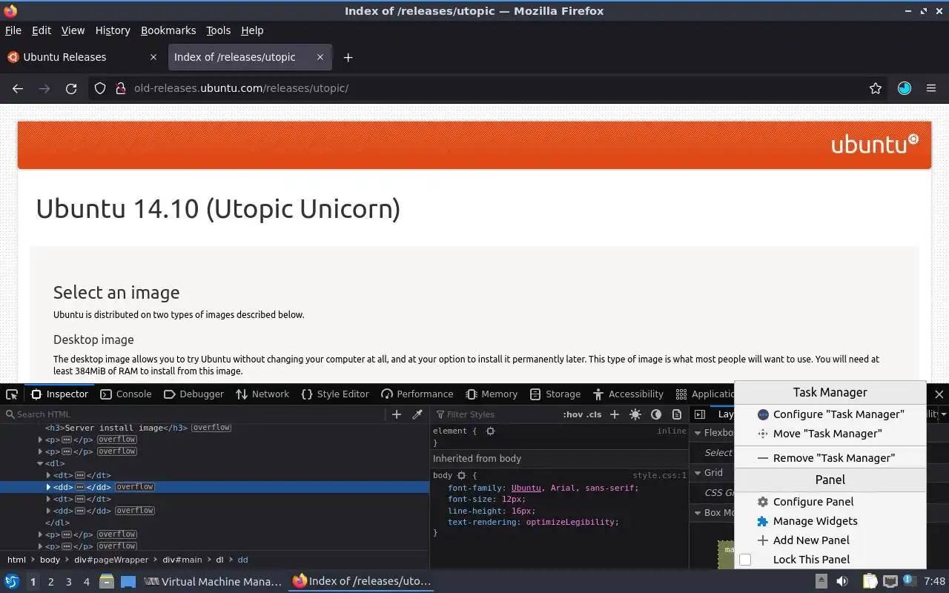Image resolution: width=949 pixels, height=593 pixels.
Task: Toggle the :hov pseudo-class panel
Action: click(572, 414)
